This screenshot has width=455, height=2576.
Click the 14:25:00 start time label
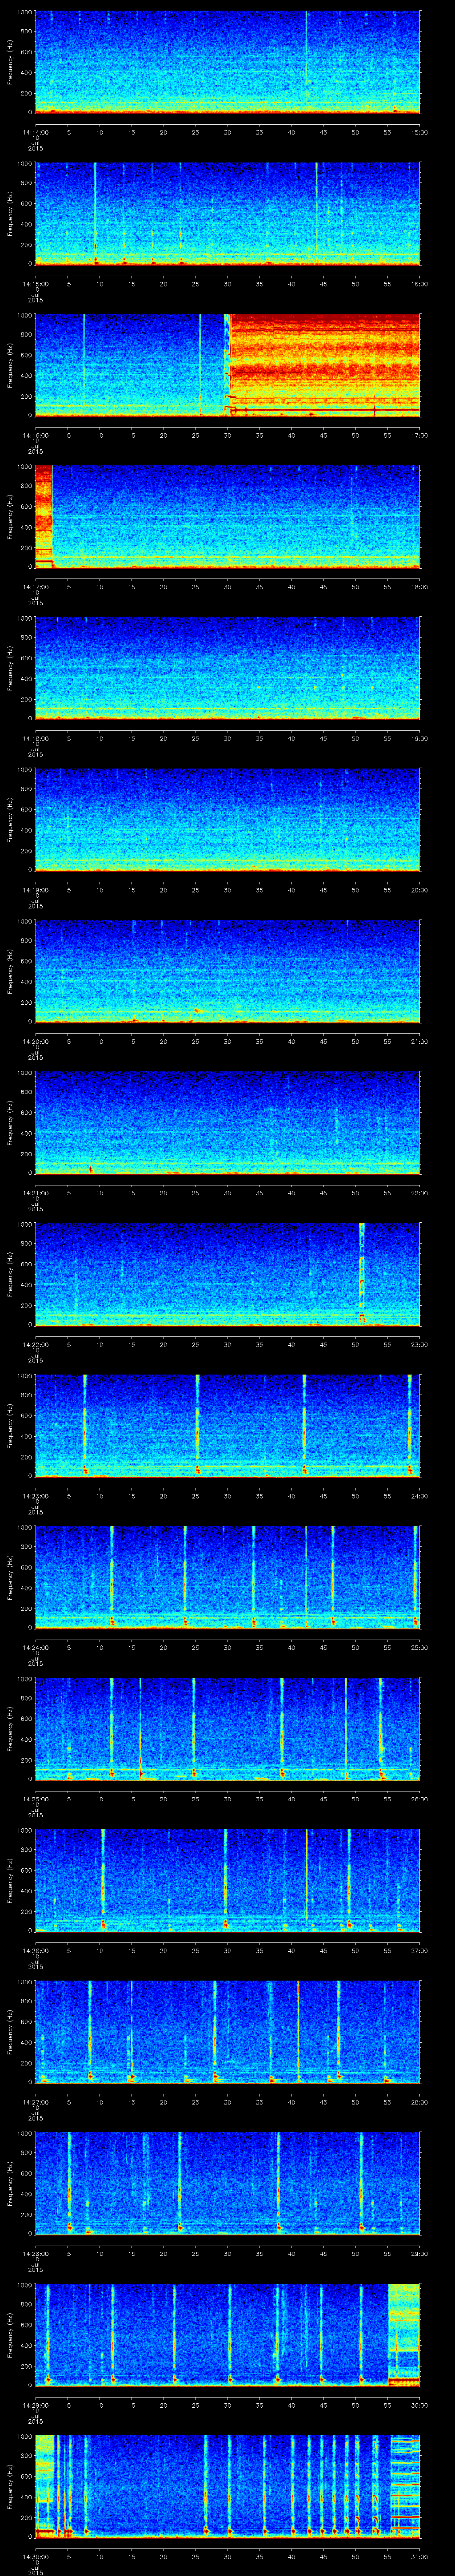(36, 1799)
